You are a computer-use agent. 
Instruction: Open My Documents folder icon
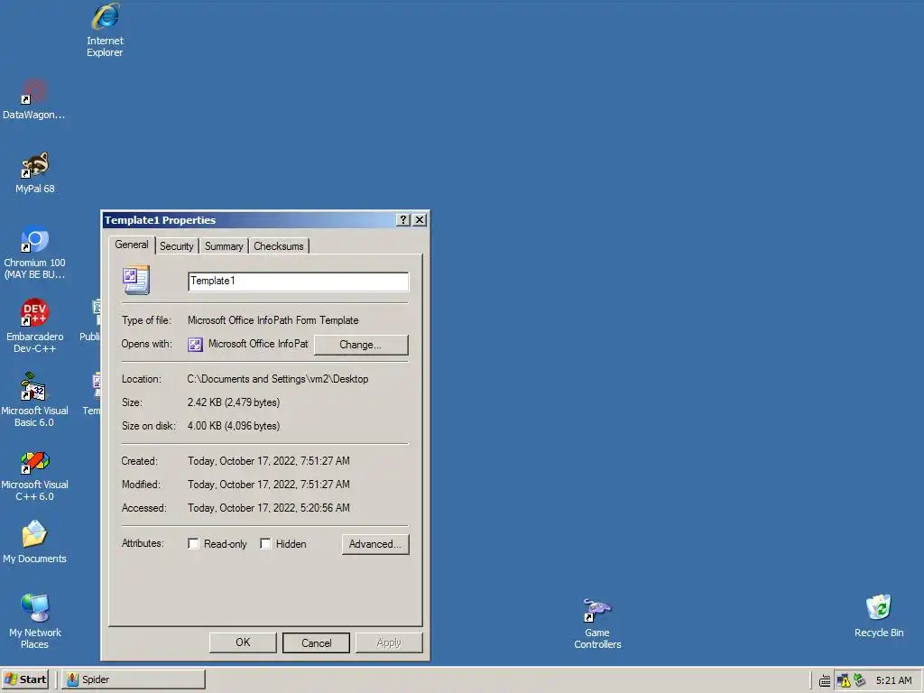(x=35, y=542)
